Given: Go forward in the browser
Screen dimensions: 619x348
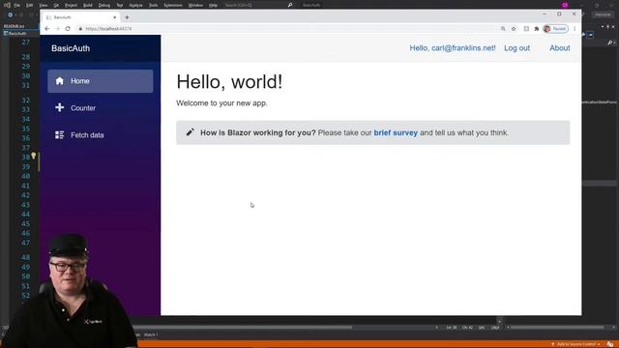Looking at the screenshot, I should pos(57,28).
